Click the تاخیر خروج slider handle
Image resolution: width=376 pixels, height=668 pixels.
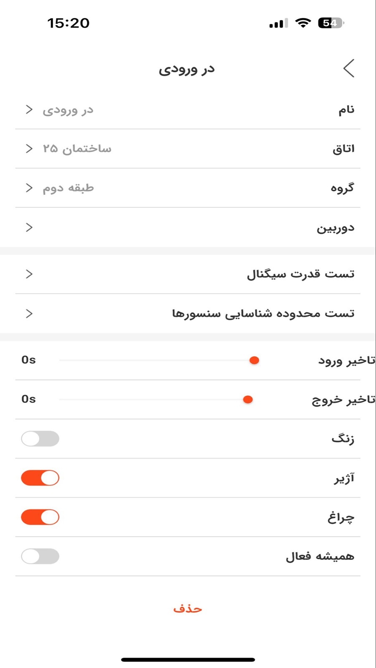pyautogui.click(x=248, y=400)
